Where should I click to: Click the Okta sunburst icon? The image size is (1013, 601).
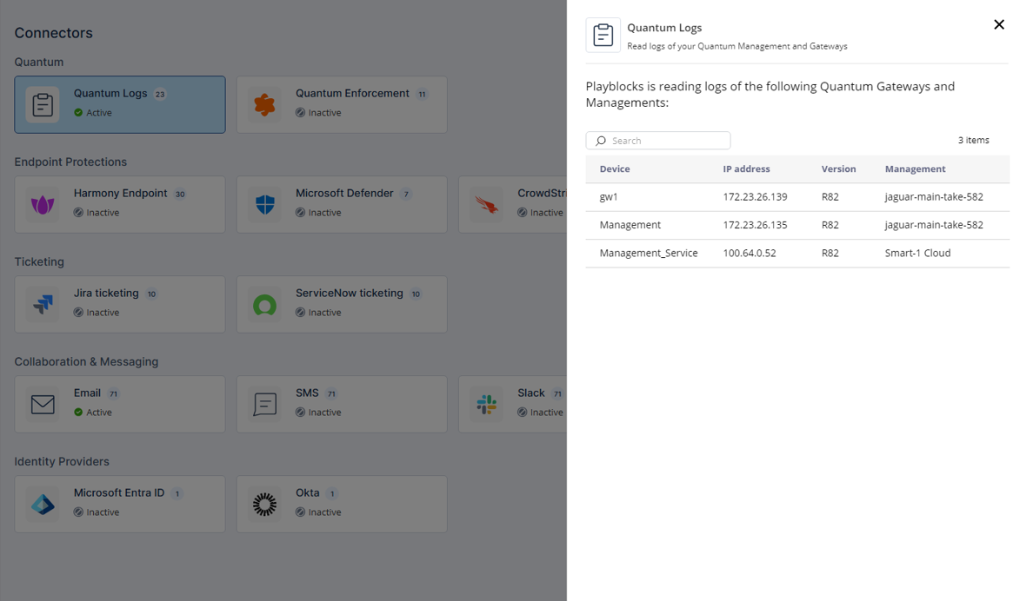pyautogui.click(x=265, y=505)
